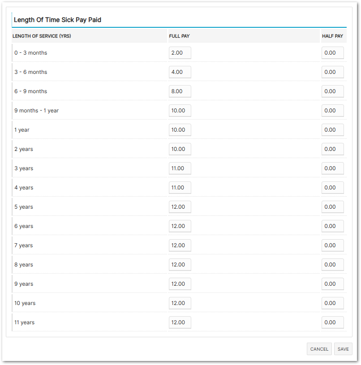Click the 2 years Half Pay input

[333, 149]
